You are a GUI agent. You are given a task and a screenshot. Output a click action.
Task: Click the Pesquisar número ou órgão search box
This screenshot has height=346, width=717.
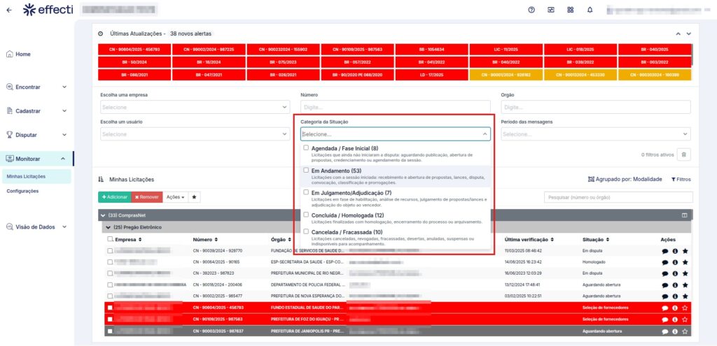(618, 197)
